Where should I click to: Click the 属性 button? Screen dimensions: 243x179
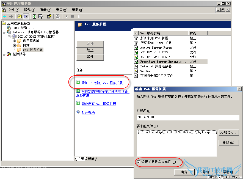(x=90, y=57)
